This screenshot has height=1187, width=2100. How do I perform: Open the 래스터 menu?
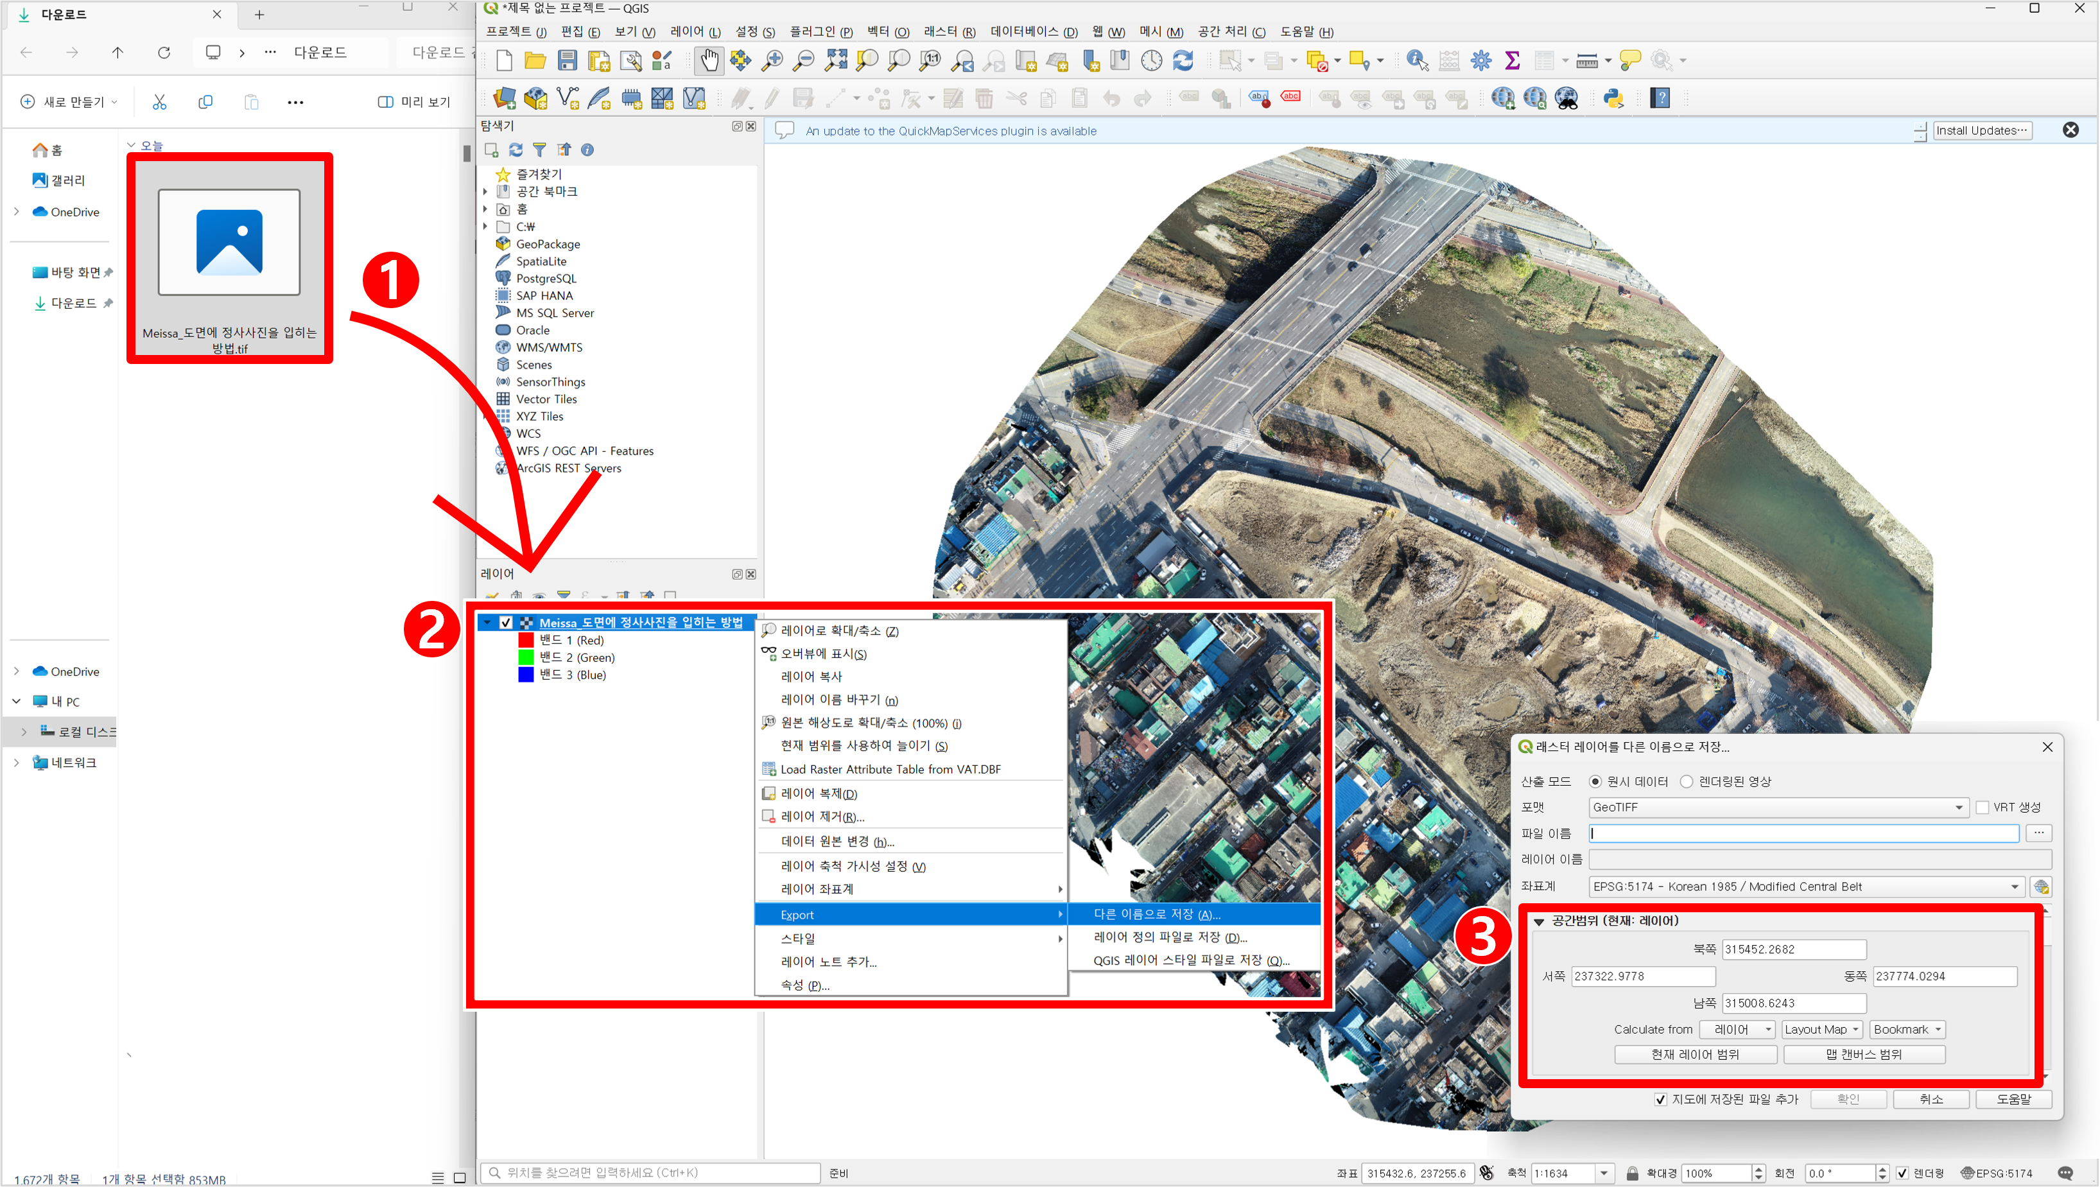click(x=949, y=32)
